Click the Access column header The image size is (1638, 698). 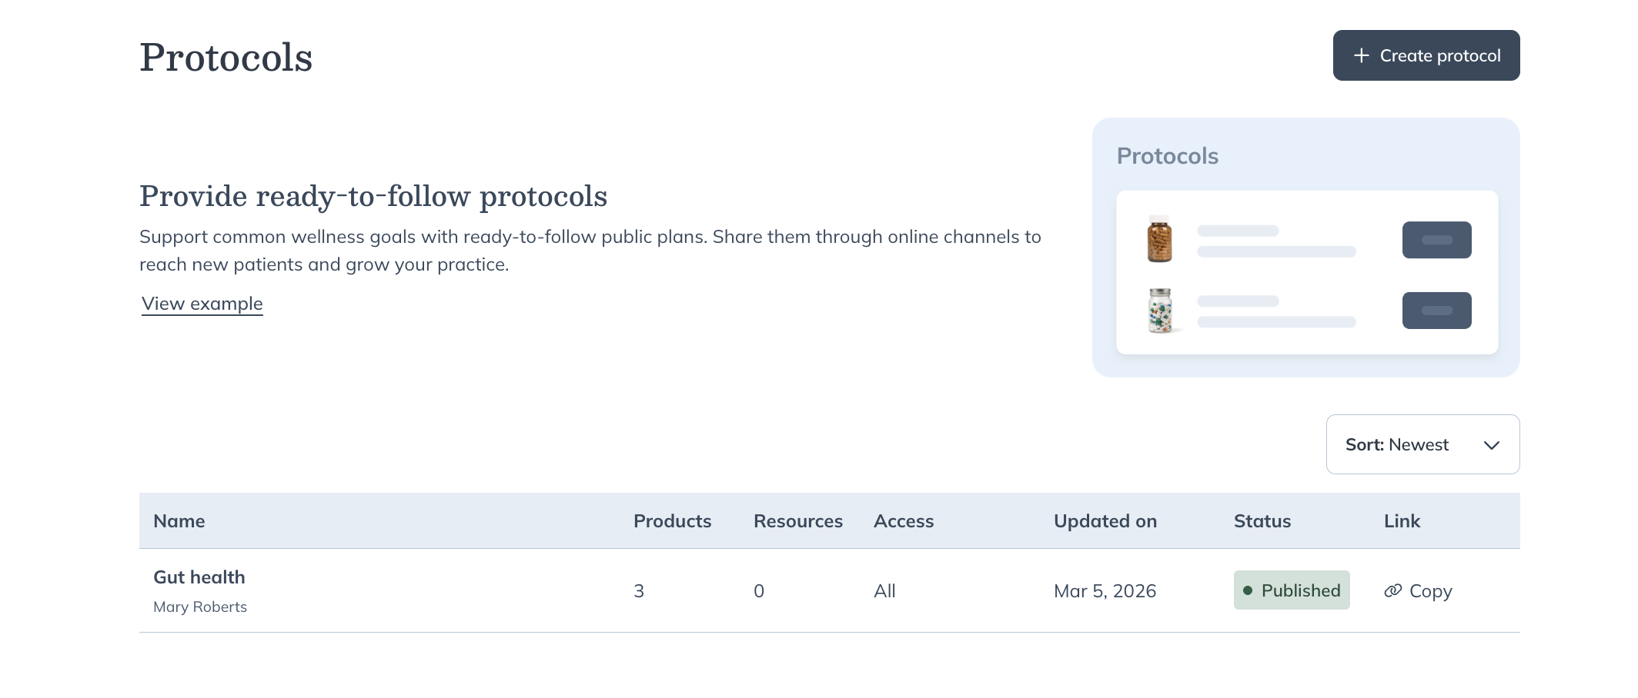pos(904,521)
